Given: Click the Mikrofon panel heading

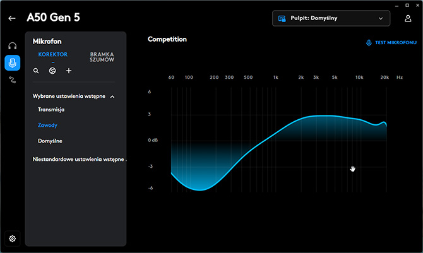Looking at the screenshot, I should click(47, 41).
